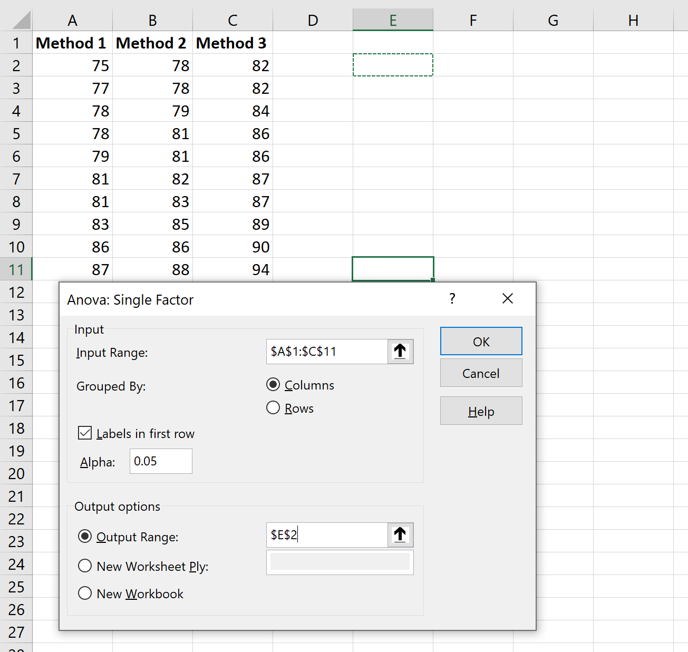Click the Alpha value field
This screenshot has height=652, width=688.
(x=161, y=461)
